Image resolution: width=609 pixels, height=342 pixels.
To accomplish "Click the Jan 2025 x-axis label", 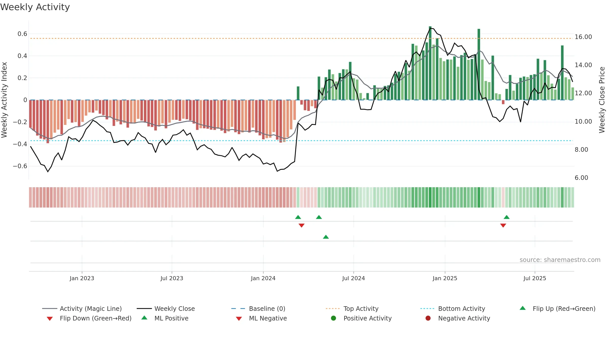I will tap(445, 278).
